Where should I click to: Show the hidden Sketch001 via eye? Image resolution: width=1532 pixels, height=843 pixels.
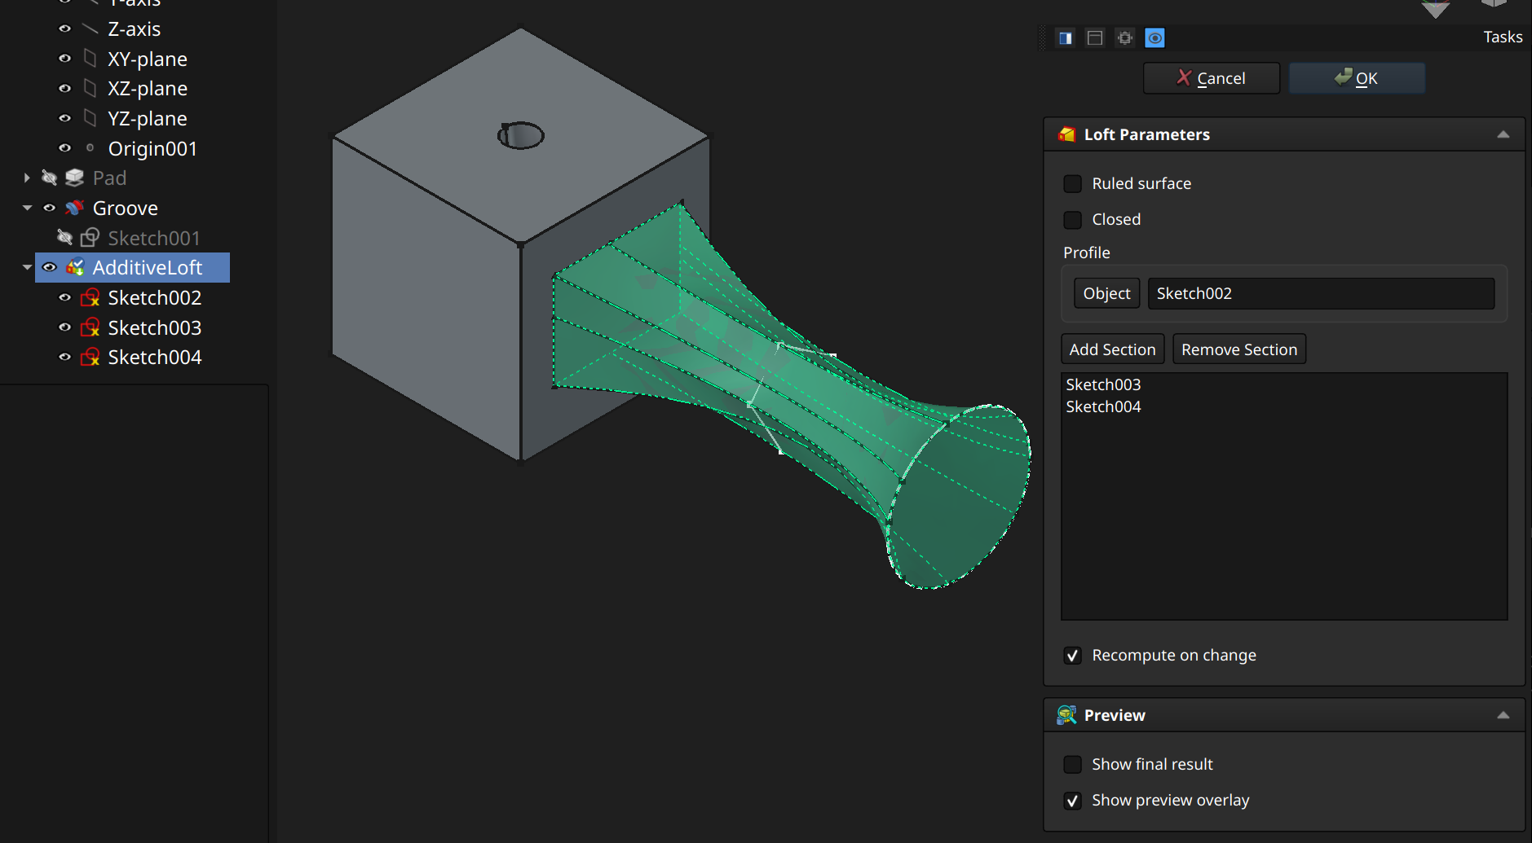point(65,238)
